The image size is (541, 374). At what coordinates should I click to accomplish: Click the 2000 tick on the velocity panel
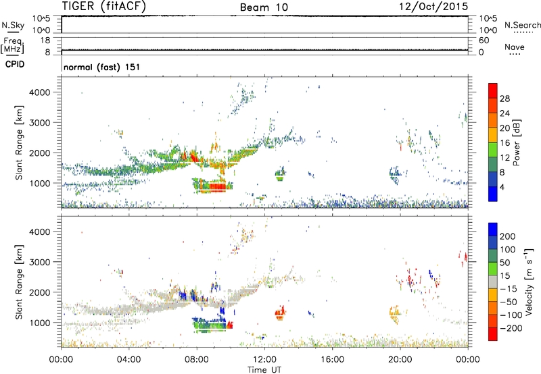(x=40, y=292)
